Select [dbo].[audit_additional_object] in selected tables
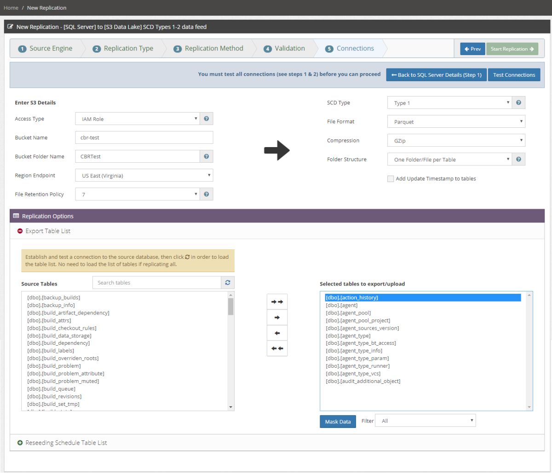The image size is (552, 473). tap(362, 381)
